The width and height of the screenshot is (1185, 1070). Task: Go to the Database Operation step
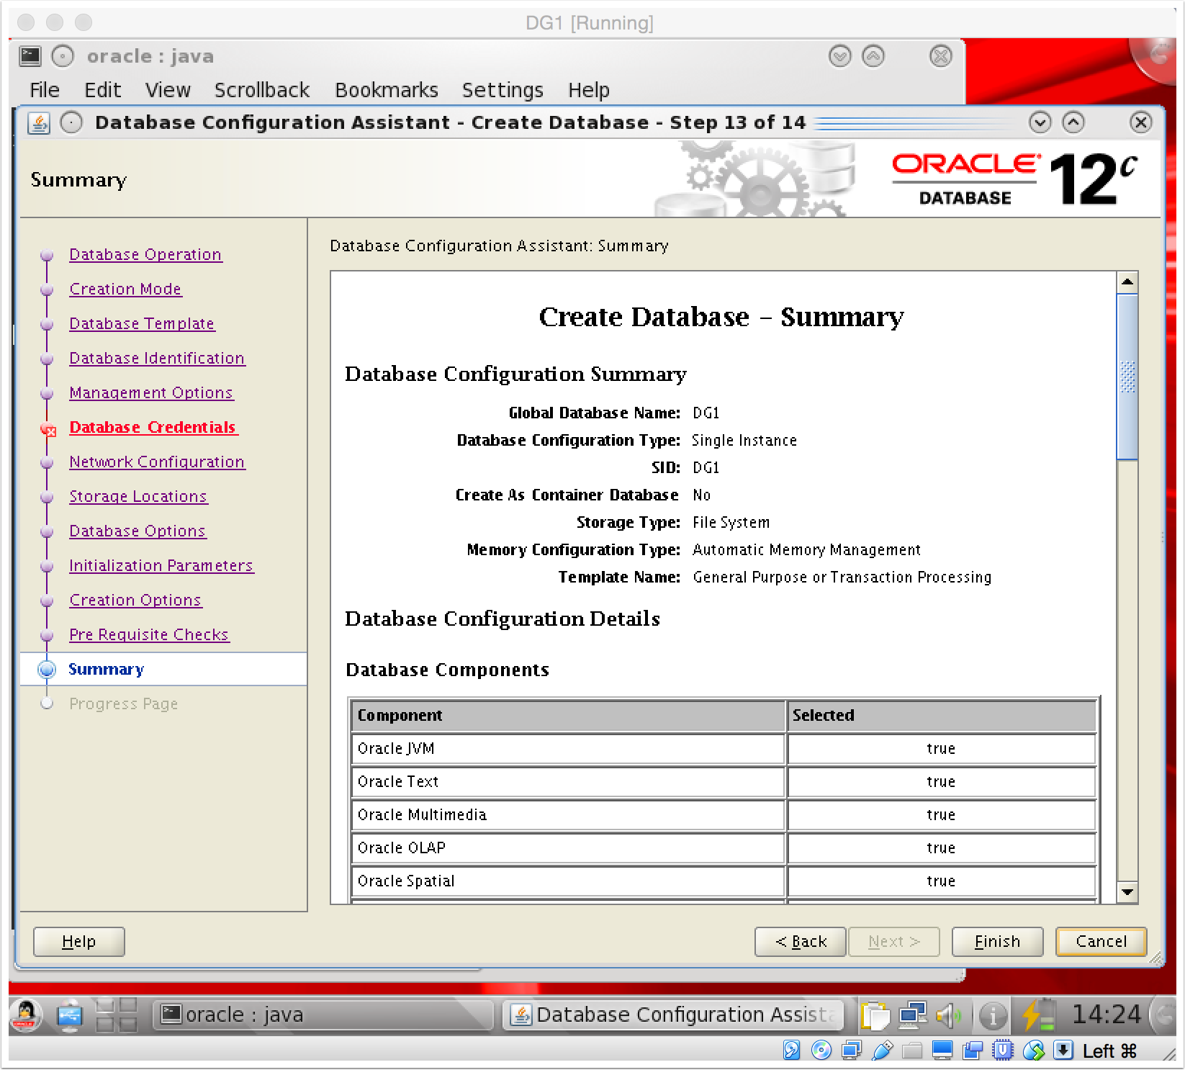pos(145,255)
